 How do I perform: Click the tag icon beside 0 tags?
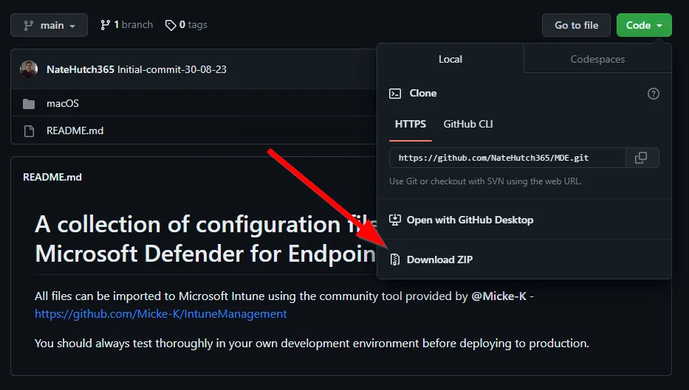tap(171, 26)
